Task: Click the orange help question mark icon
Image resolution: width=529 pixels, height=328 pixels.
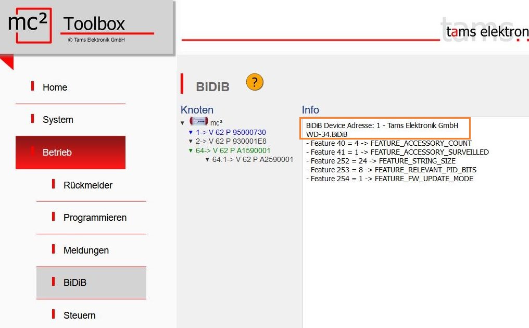Action: pos(255,82)
